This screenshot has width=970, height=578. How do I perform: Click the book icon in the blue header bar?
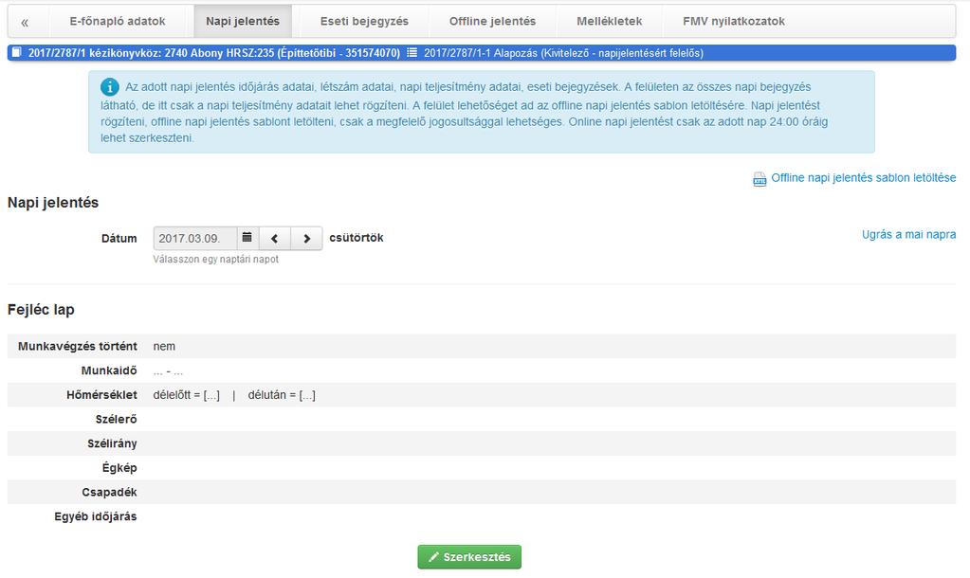(x=17, y=52)
